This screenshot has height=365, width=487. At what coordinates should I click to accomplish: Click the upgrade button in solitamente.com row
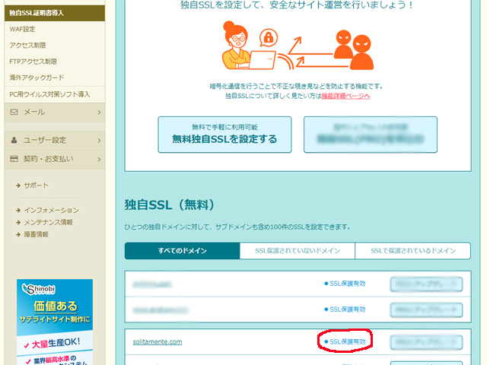coord(426,342)
